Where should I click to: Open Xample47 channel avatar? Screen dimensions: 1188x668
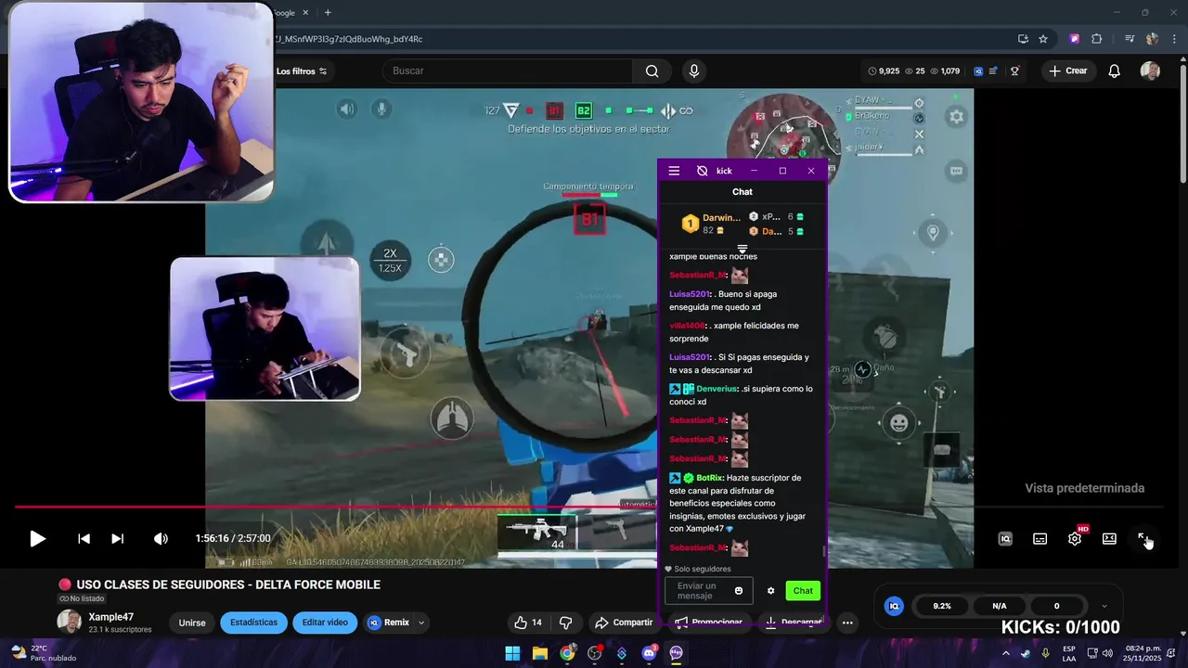pos(69,623)
